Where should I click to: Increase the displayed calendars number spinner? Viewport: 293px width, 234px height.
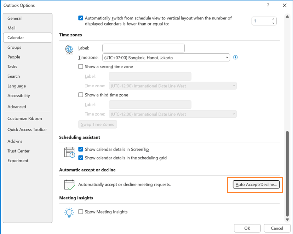click(x=273, y=19)
